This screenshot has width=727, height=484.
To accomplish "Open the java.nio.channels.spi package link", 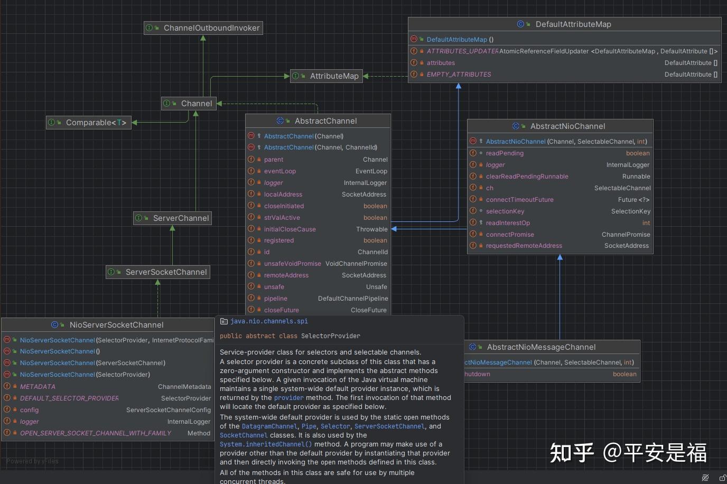I will click(x=269, y=321).
